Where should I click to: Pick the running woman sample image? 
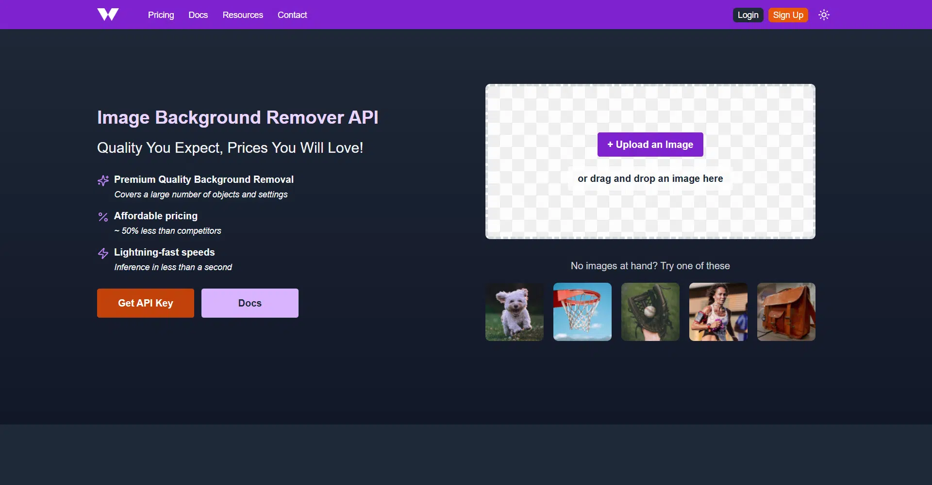[x=718, y=312]
